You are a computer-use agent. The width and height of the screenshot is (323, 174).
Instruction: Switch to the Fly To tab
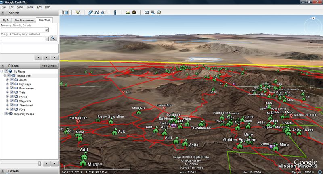pos(6,20)
